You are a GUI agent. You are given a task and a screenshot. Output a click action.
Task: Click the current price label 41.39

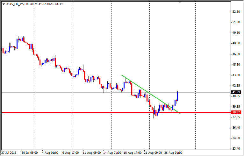[236, 92]
